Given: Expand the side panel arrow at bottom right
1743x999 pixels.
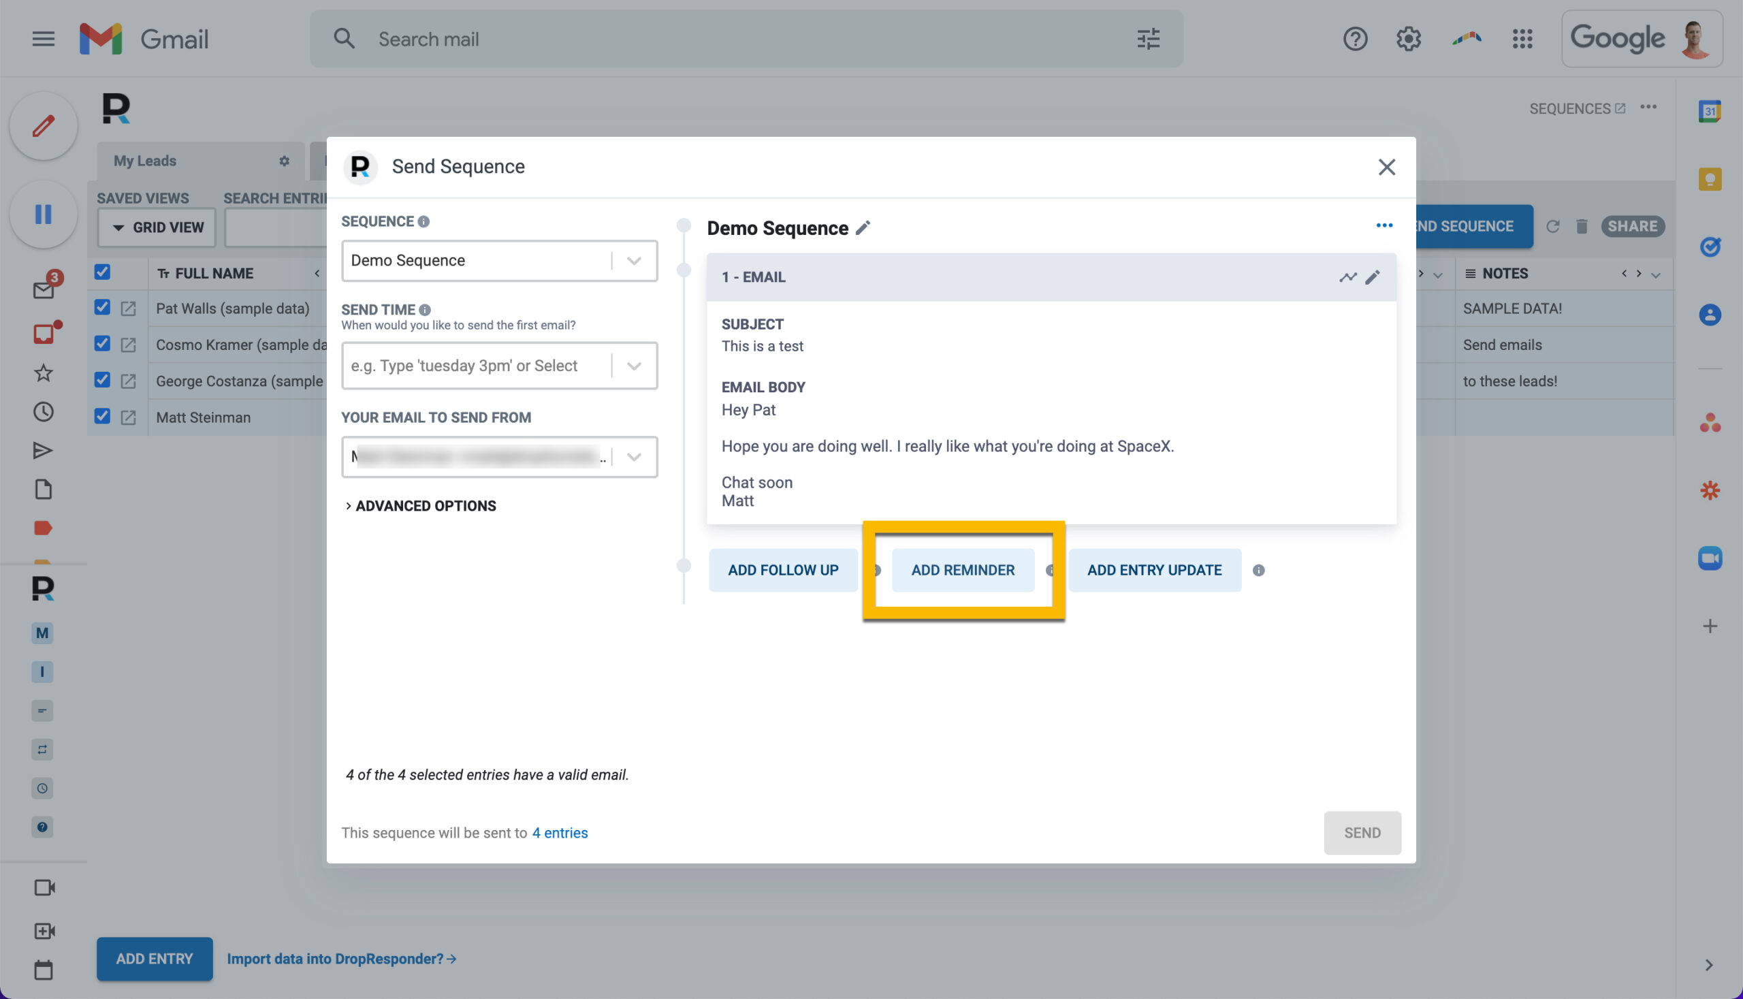Looking at the screenshot, I should pos(1709,965).
